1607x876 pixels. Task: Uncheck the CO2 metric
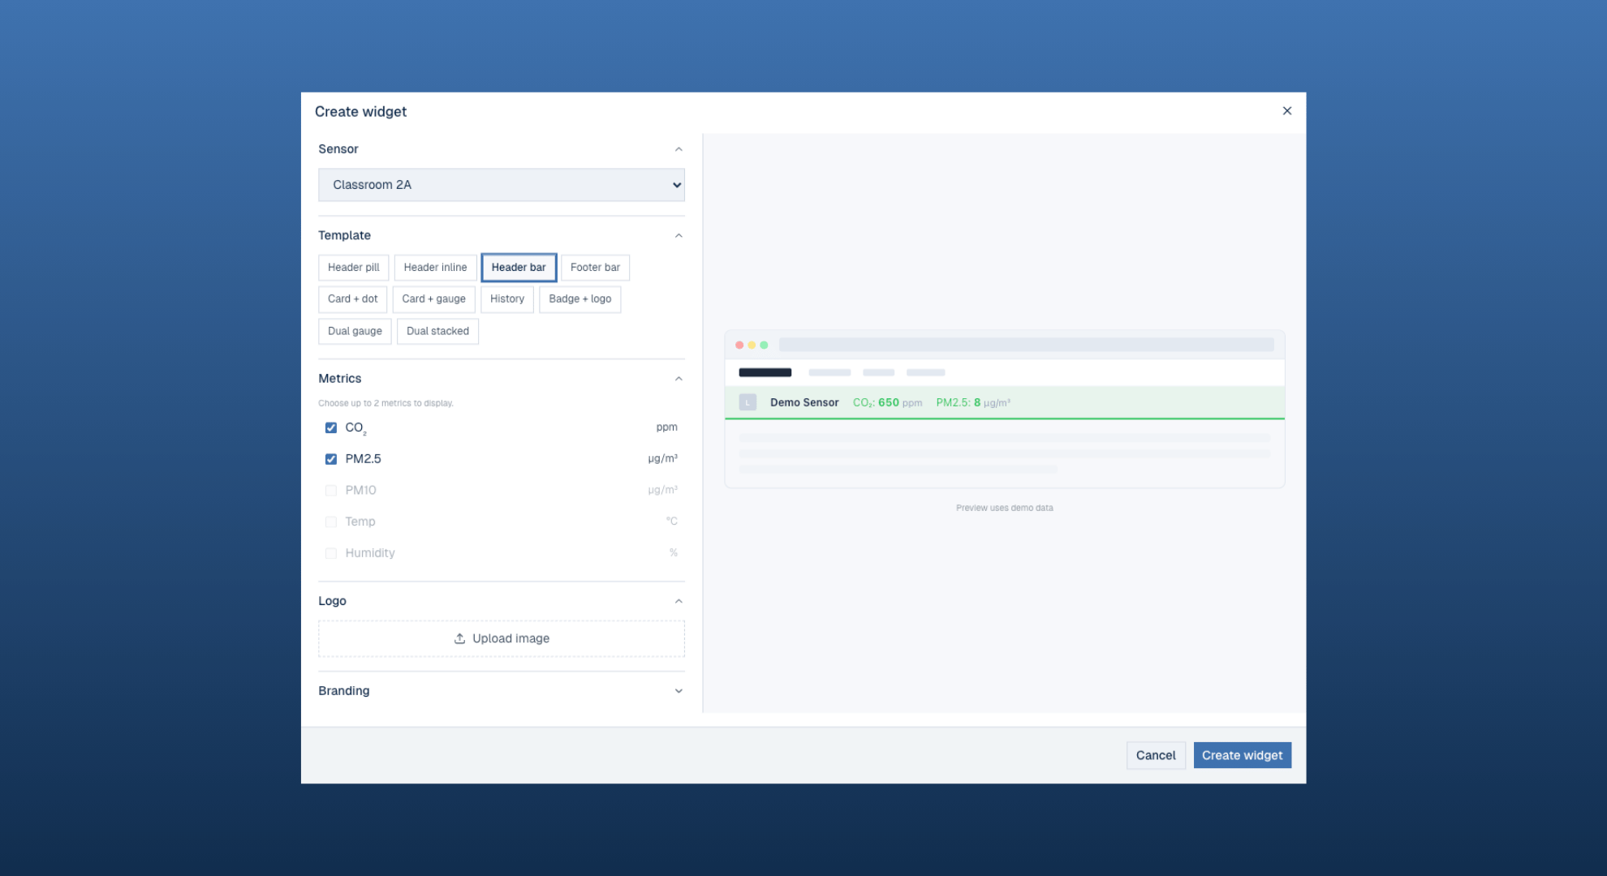tap(330, 427)
